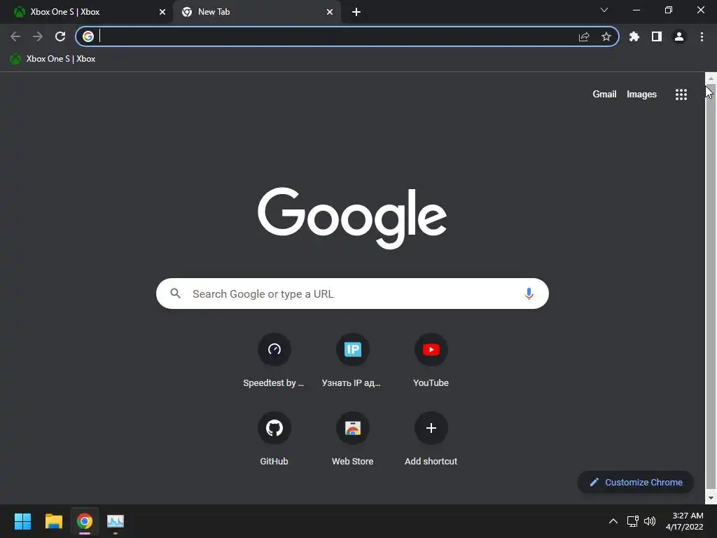
Task: Restore down the Chrome window
Action: click(x=668, y=10)
